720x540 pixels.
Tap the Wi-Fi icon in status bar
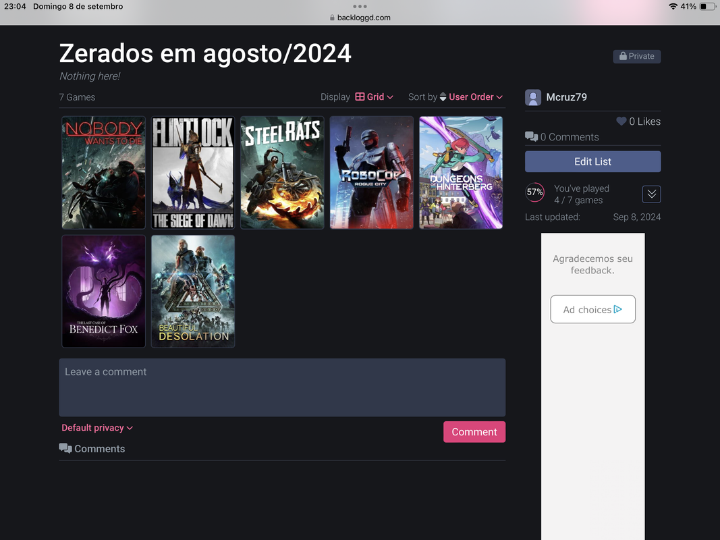(x=673, y=7)
